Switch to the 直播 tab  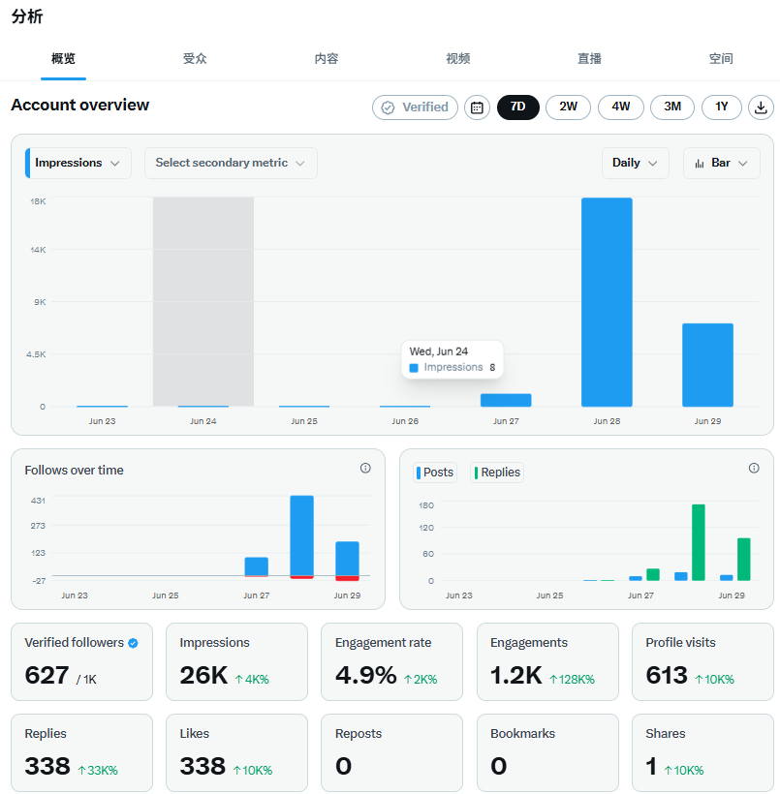tap(589, 59)
